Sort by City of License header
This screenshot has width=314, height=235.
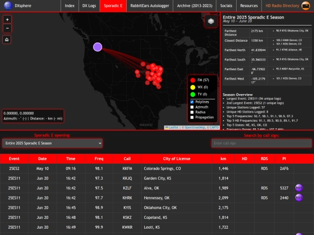pyautogui.click(x=177, y=159)
